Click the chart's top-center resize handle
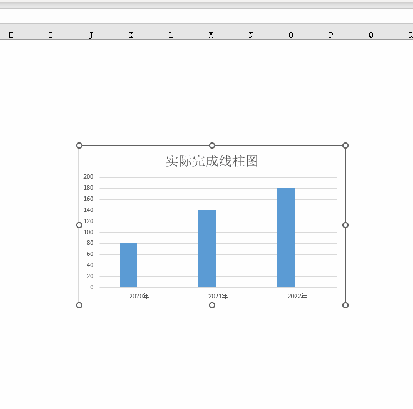 [212, 146]
